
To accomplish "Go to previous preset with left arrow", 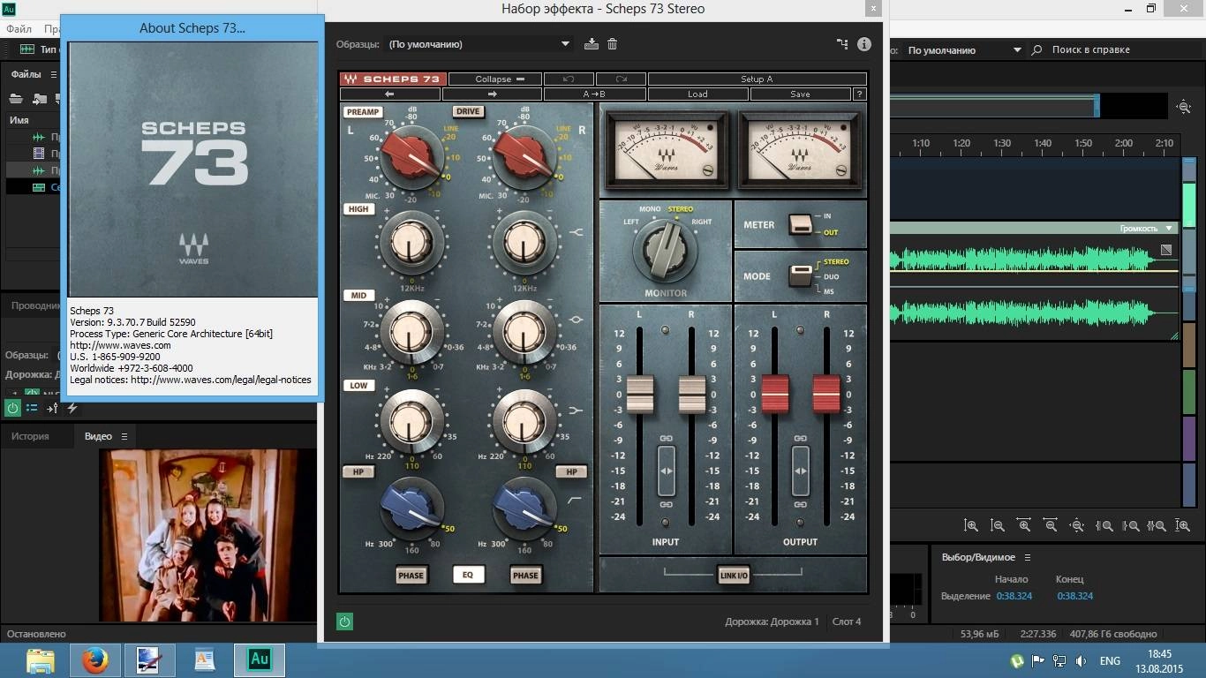I will click(389, 94).
